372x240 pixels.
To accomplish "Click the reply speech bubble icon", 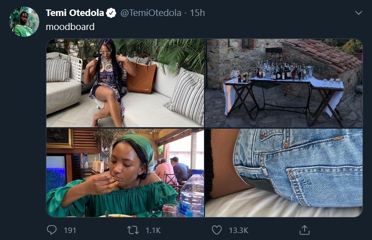I will (51, 230).
